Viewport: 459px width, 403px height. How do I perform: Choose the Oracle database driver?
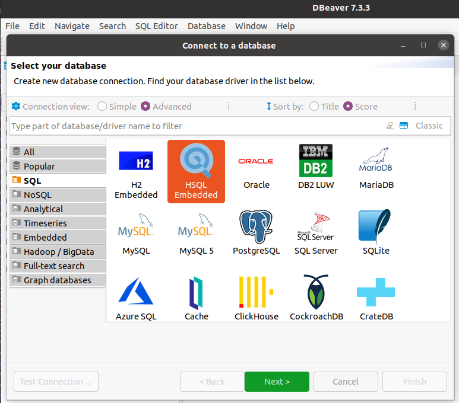256,171
